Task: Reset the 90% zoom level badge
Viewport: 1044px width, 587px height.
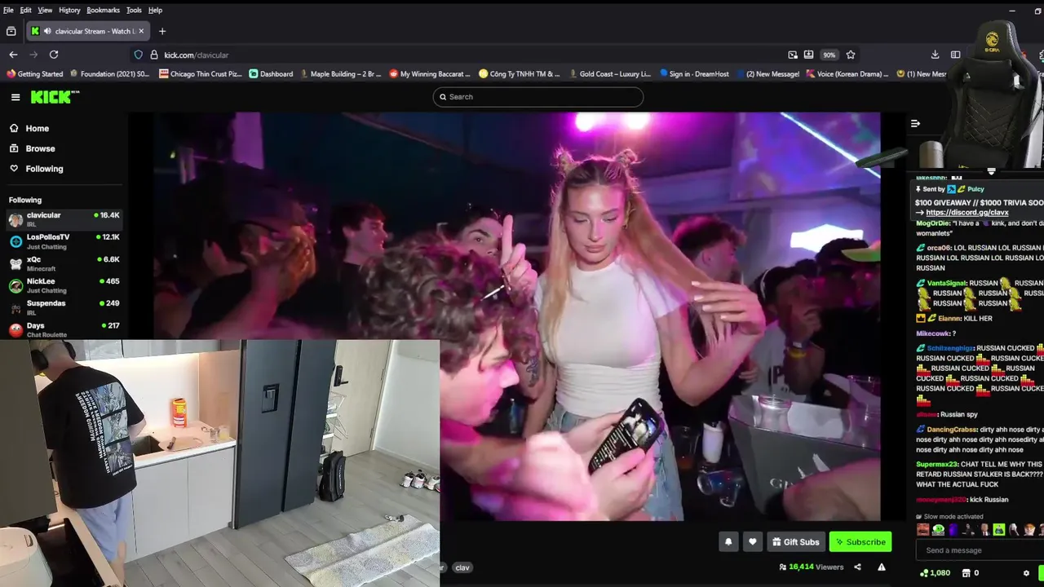Action: tap(829, 55)
